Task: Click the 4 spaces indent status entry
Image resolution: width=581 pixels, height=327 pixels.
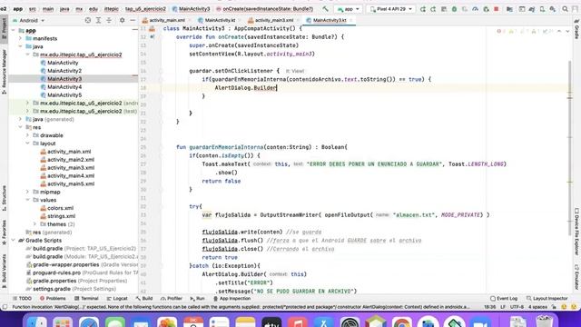Action: 537,307
